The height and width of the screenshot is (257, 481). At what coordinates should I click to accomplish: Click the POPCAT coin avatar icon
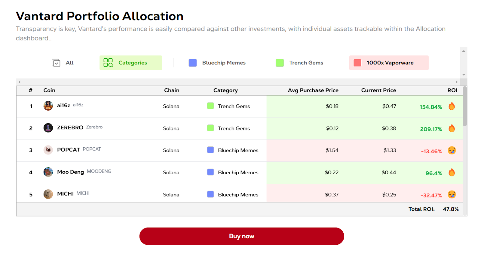48,150
